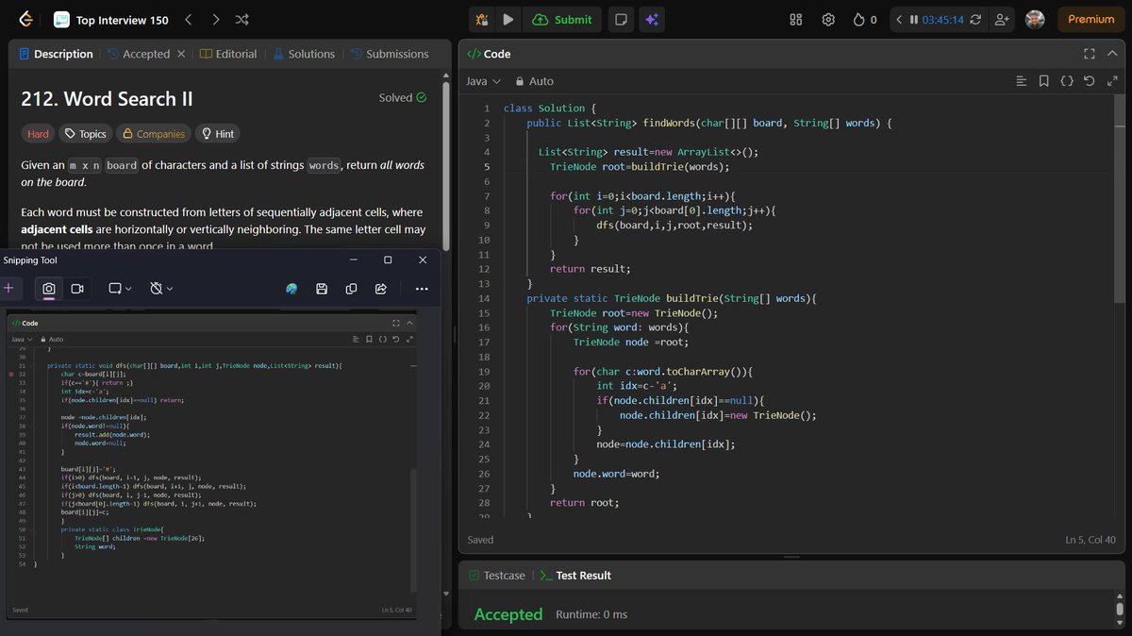The width and height of the screenshot is (1132, 636).
Task: Open the Top Interview 150 list
Action: pos(110,19)
